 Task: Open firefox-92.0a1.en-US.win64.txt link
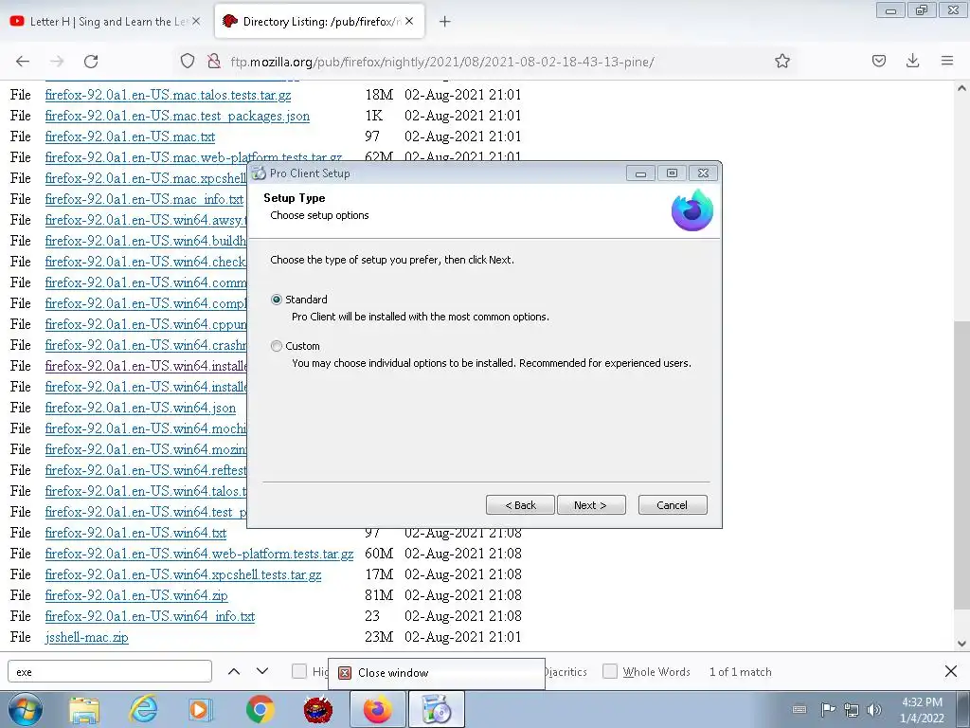[x=135, y=533]
